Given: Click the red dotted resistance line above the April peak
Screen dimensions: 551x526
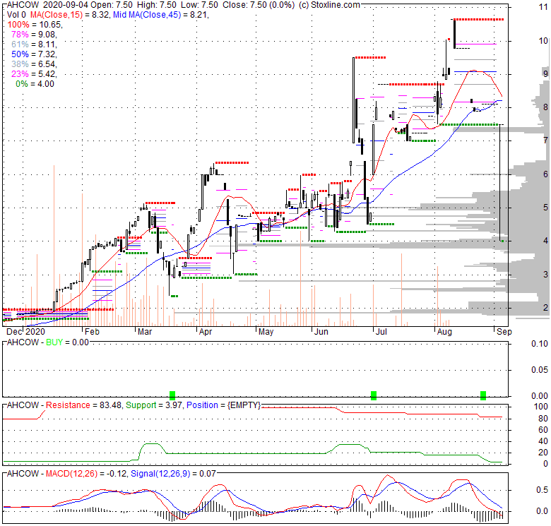Looking at the screenshot, I should point(232,163).
